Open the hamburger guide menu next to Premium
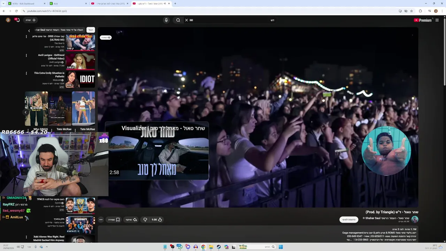 pyautogui.click(x=437, y=20)
